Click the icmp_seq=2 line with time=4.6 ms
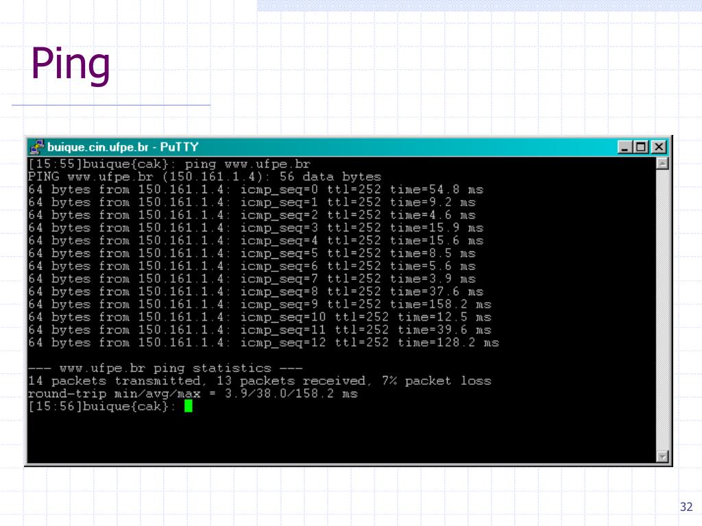 click(252, 215)
